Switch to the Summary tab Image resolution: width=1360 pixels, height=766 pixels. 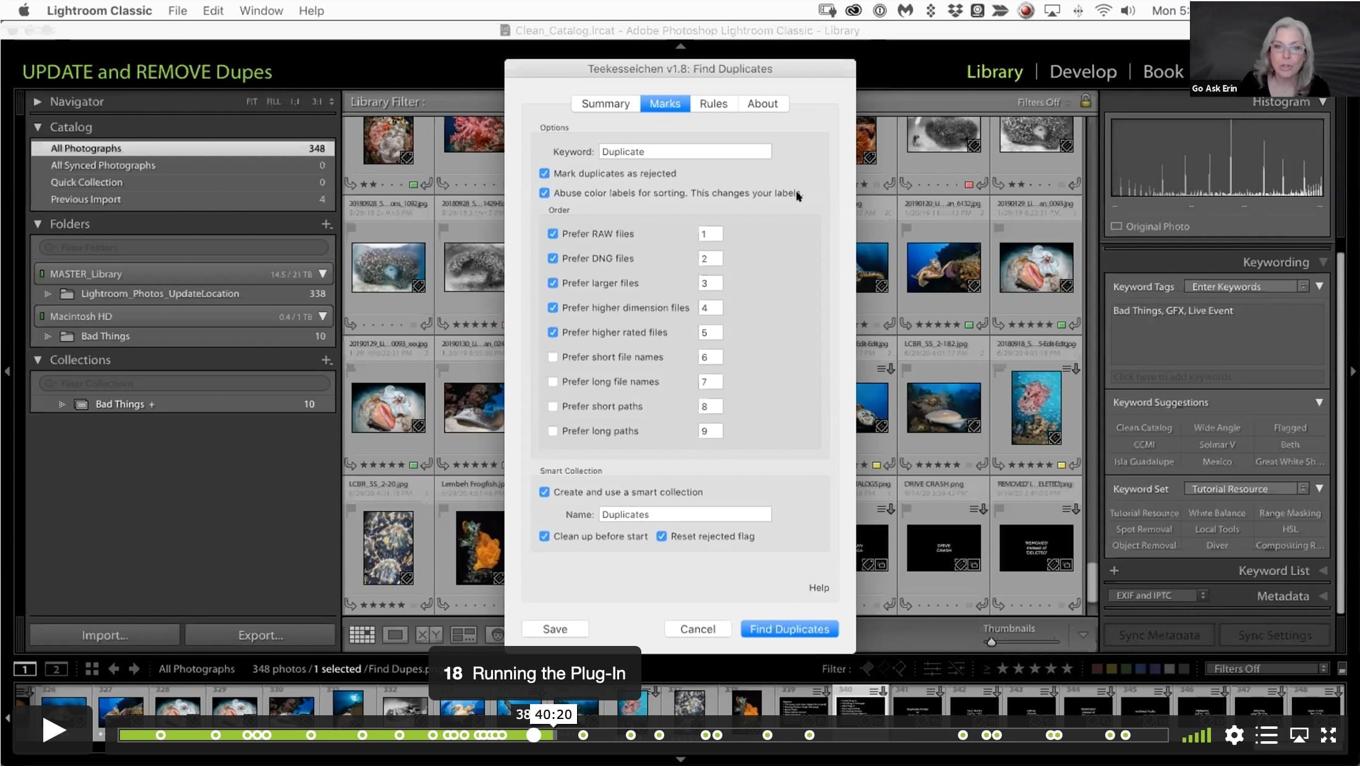(x=605, y=104)
